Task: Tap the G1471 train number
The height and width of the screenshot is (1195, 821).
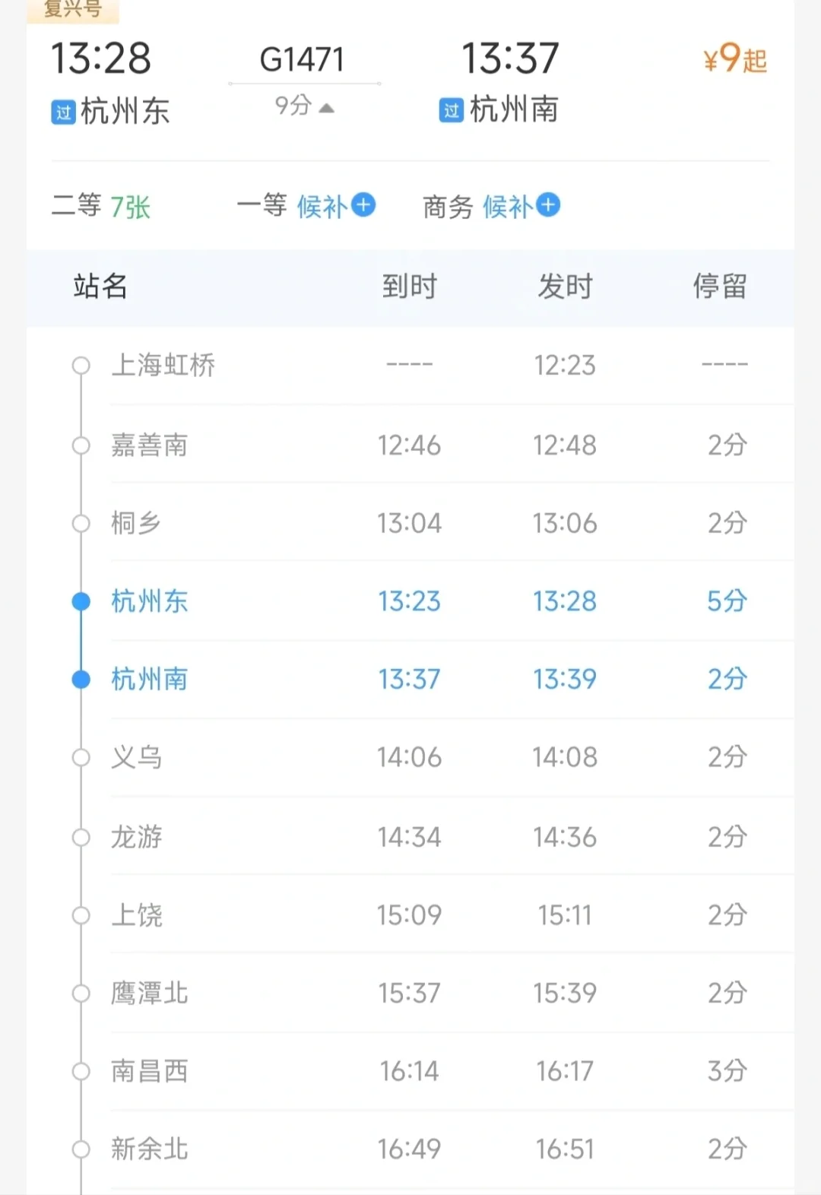Action: [302, 59]
